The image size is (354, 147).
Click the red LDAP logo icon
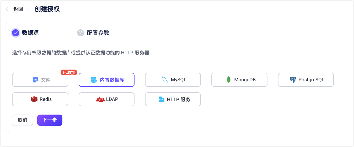100,99
